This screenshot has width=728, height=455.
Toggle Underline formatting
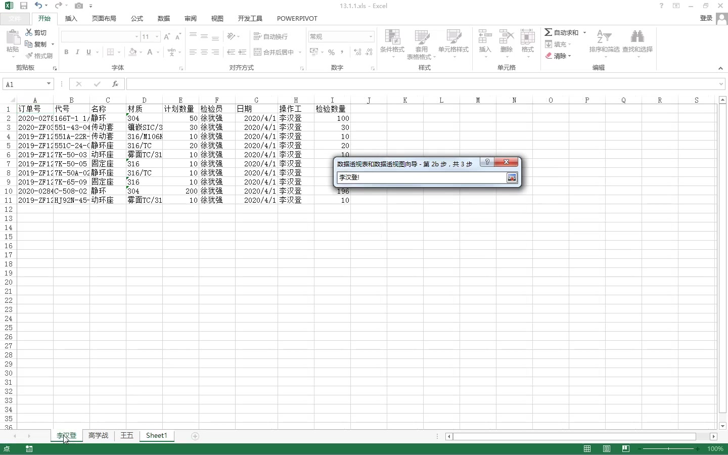(88, 52)
